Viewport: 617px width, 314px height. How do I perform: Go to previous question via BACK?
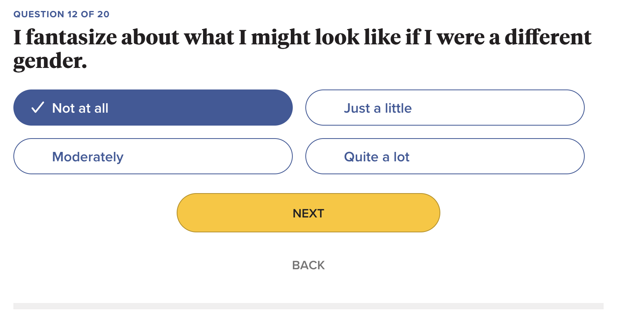click(x=308, y=265)
